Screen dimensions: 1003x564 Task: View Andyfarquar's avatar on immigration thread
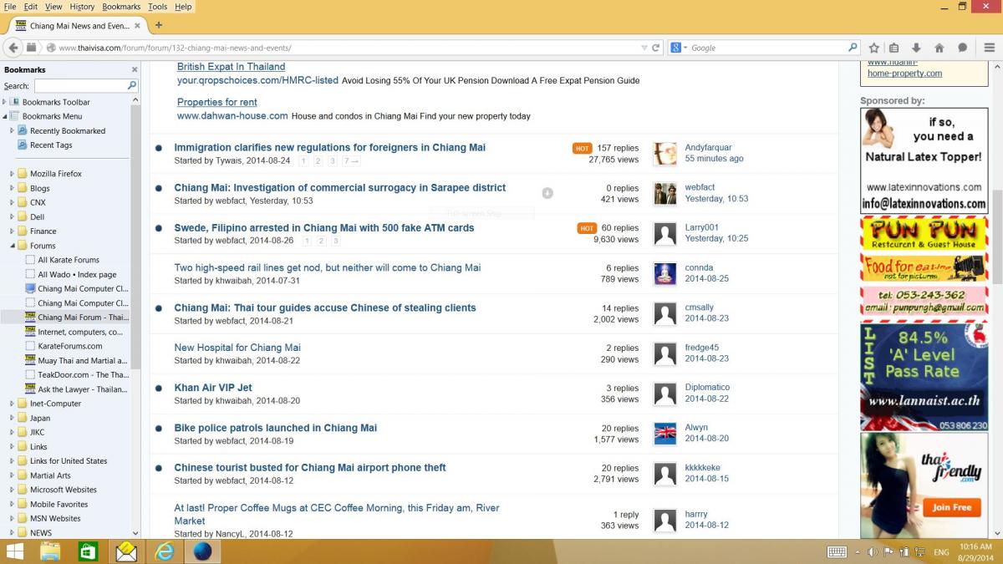point(665,153)
